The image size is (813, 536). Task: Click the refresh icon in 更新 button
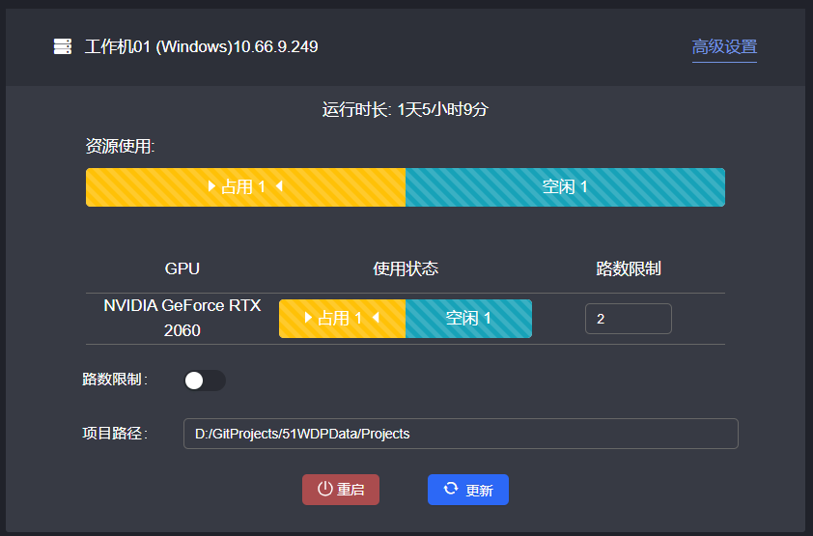pyautogui.click(x=451, y=490)
